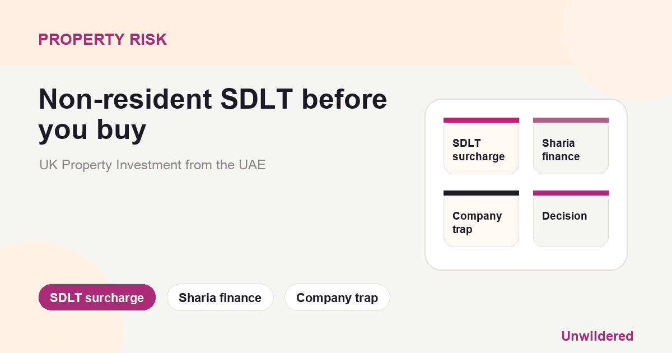Open the SDLT surcharge card
672x353 pixels.
481,146
